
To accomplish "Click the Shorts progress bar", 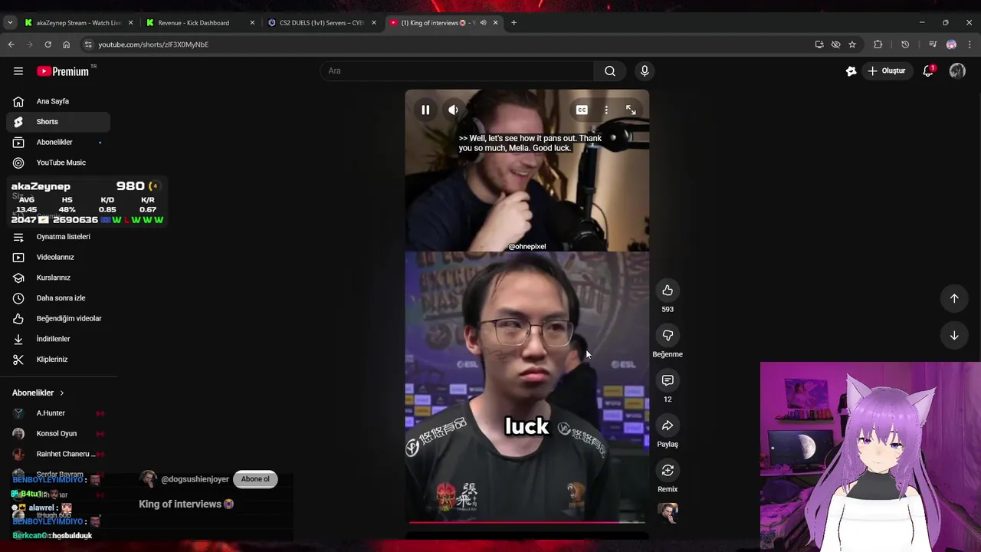I will tap(527, 522).
